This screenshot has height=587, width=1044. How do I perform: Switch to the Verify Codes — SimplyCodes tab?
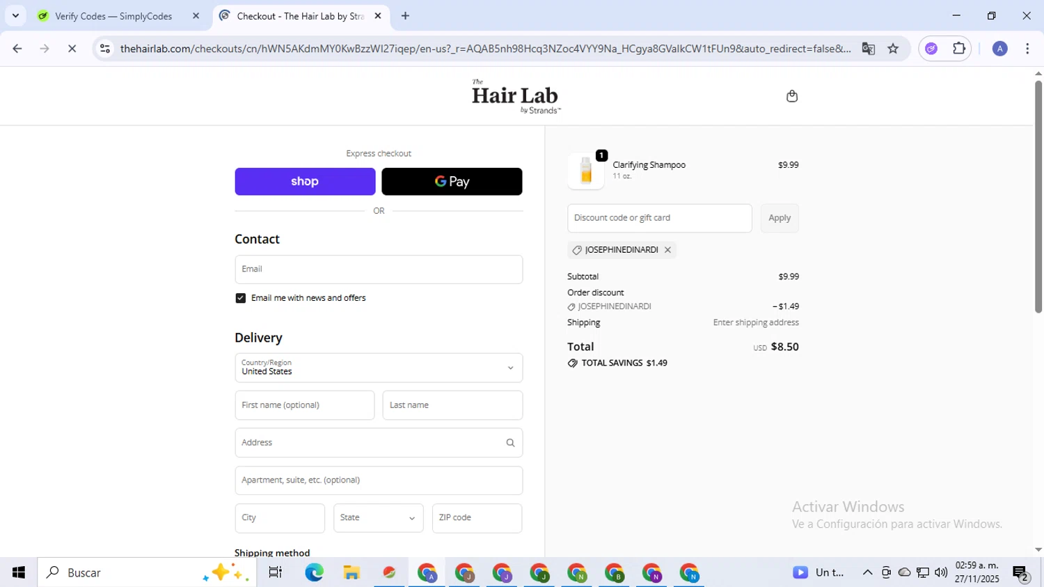coord(114,16)
